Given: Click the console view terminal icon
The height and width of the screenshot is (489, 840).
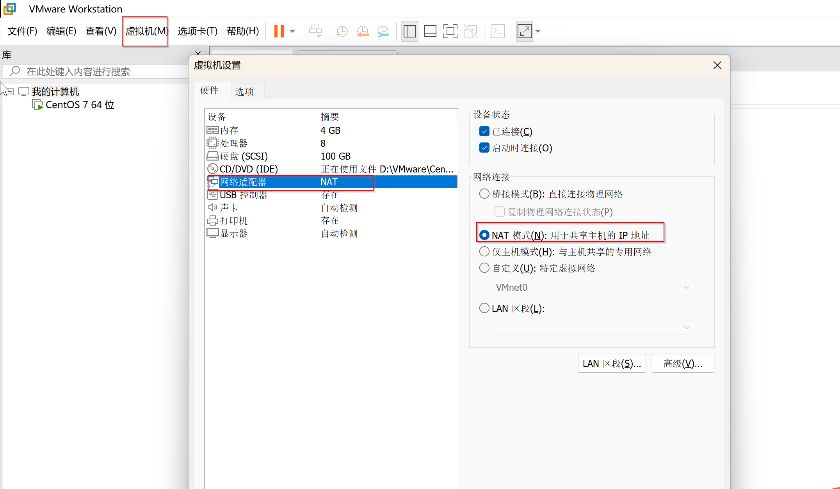Looking at the screenshot, I should (x=497, y=31).
